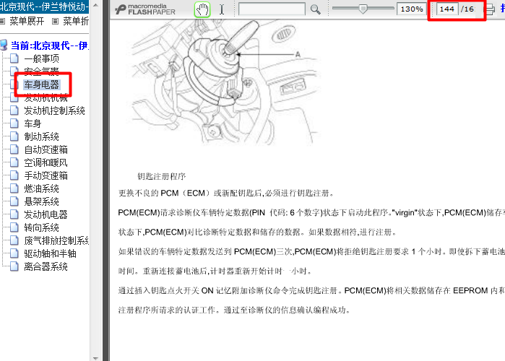The width and height of the screenshot is (505, 361).
Task: Click the search text field
Action: (272, 9)
